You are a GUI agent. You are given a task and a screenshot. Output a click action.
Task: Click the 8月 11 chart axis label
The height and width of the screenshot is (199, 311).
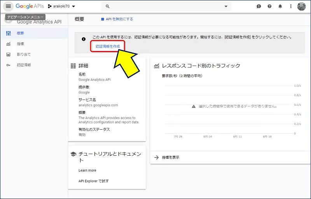pyautogui.click(x=238, y=137)
